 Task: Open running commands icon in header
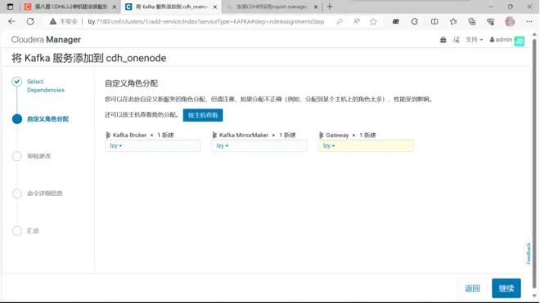457,40
